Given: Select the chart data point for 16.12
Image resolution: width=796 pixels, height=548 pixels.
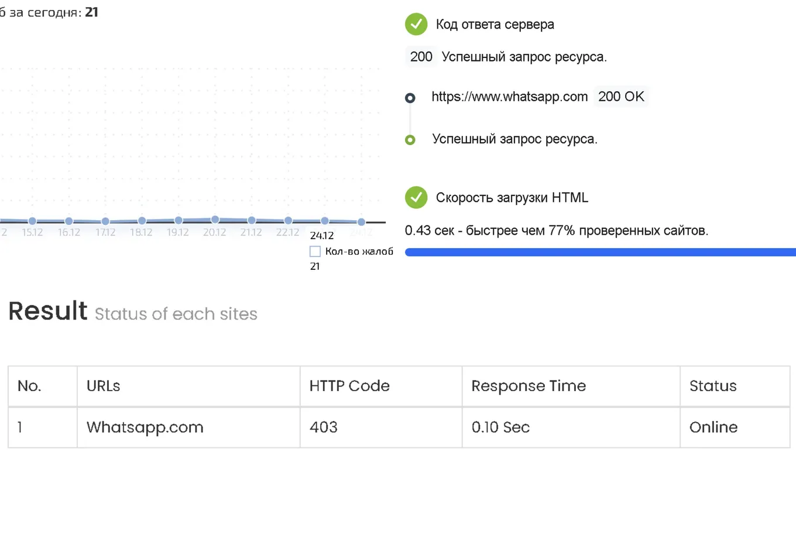Looking at the screenshot, I should pos(69,221).
